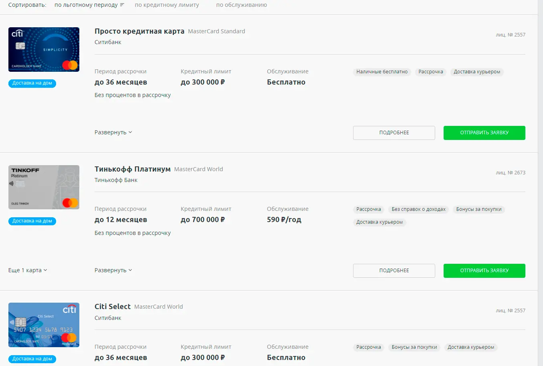The image size is (543, 366).
Task: Click ПОДРОБНЕЕ for the Citibank Simplicity card
Action: click(x=394, y=133)
